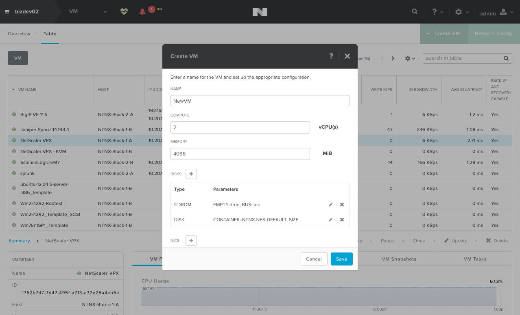Select the Win7EntSP1_Template row
Viewport: 520px width, 315px height.
click(260, 225)
